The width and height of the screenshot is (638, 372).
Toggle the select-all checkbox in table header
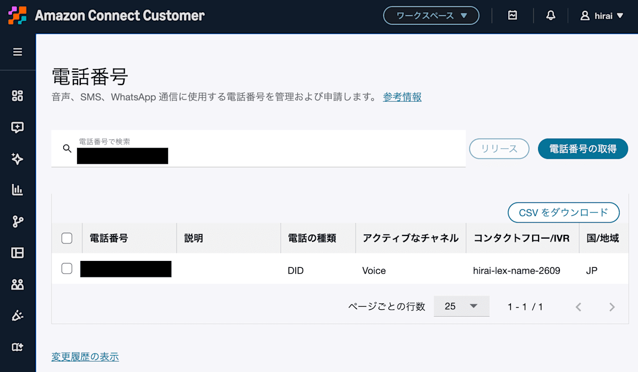coord(67,238)
